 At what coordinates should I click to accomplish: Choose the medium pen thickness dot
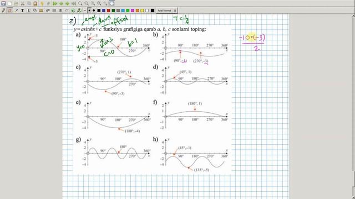[89, 11]
